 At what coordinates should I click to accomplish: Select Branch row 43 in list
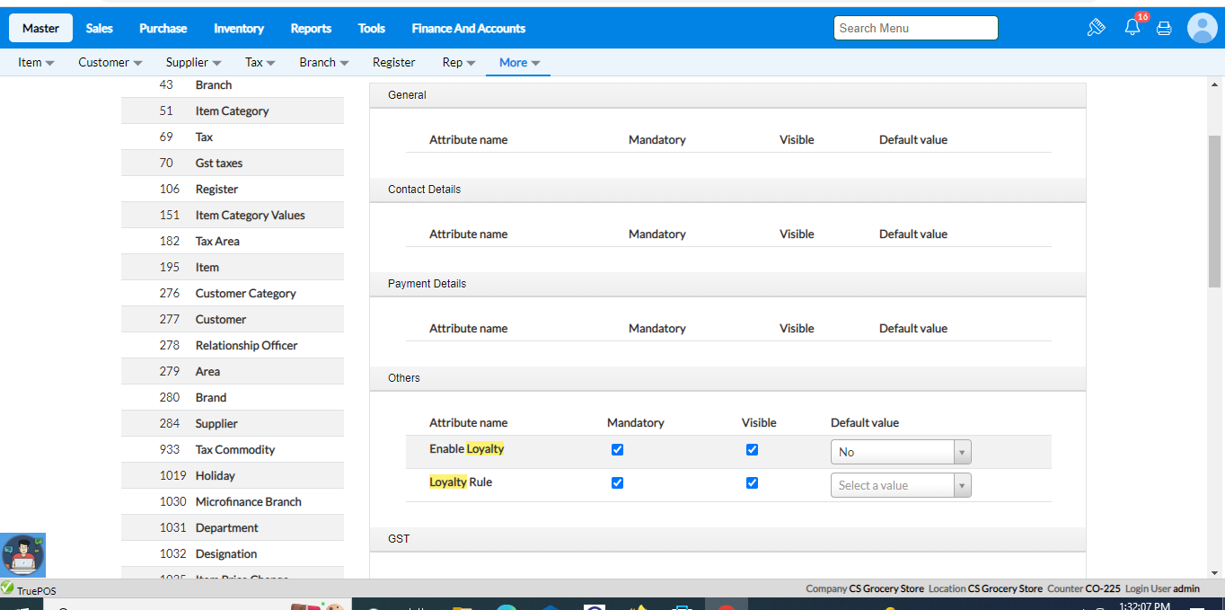pyautogui.click(x=233, y=84)
